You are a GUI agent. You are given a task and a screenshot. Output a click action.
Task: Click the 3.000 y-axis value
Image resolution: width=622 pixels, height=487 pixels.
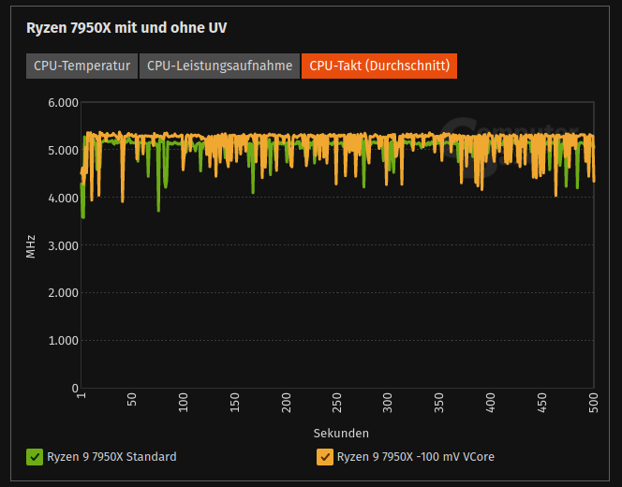pyautogui.click(x=63, y=245)
